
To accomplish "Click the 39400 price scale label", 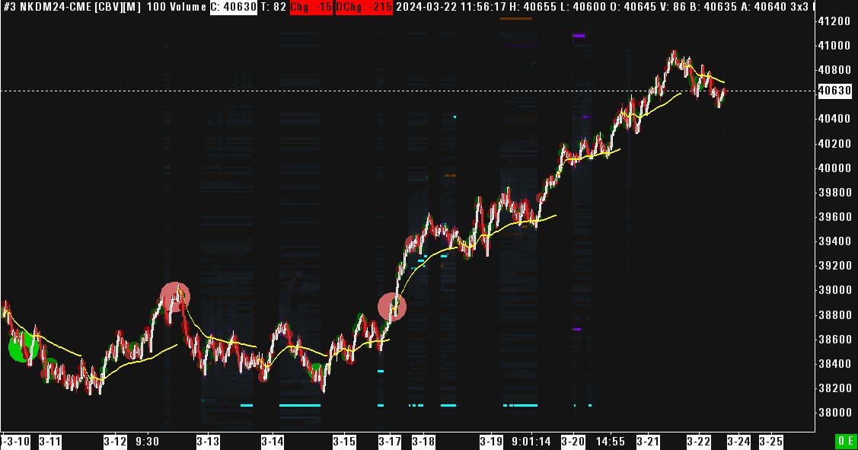I will (834, 241).
